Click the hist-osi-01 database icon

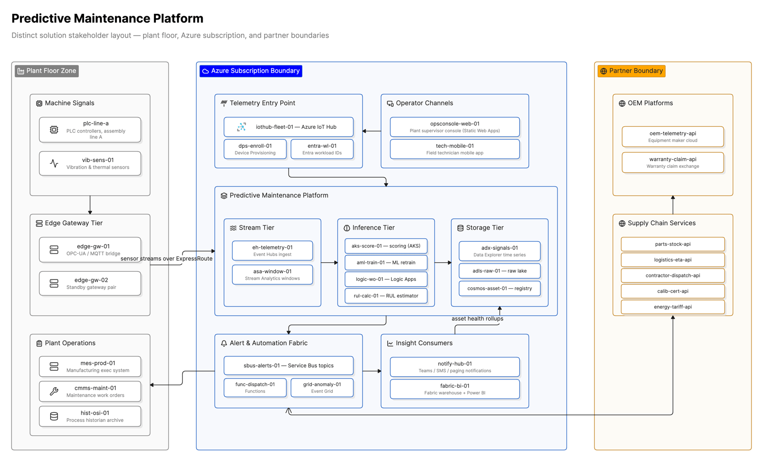54,416
